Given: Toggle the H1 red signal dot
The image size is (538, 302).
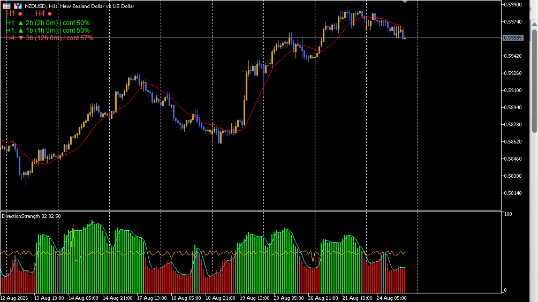Looking at the screenshot, I should [x=20, y=14].
